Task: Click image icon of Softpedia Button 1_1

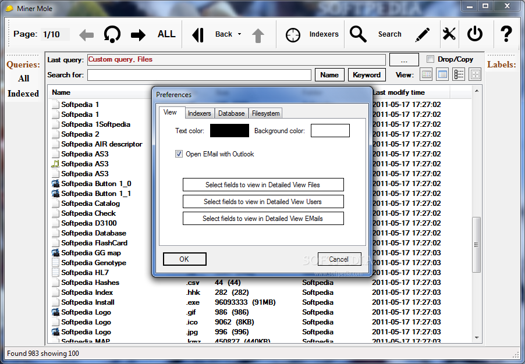Action: (55, 194)
